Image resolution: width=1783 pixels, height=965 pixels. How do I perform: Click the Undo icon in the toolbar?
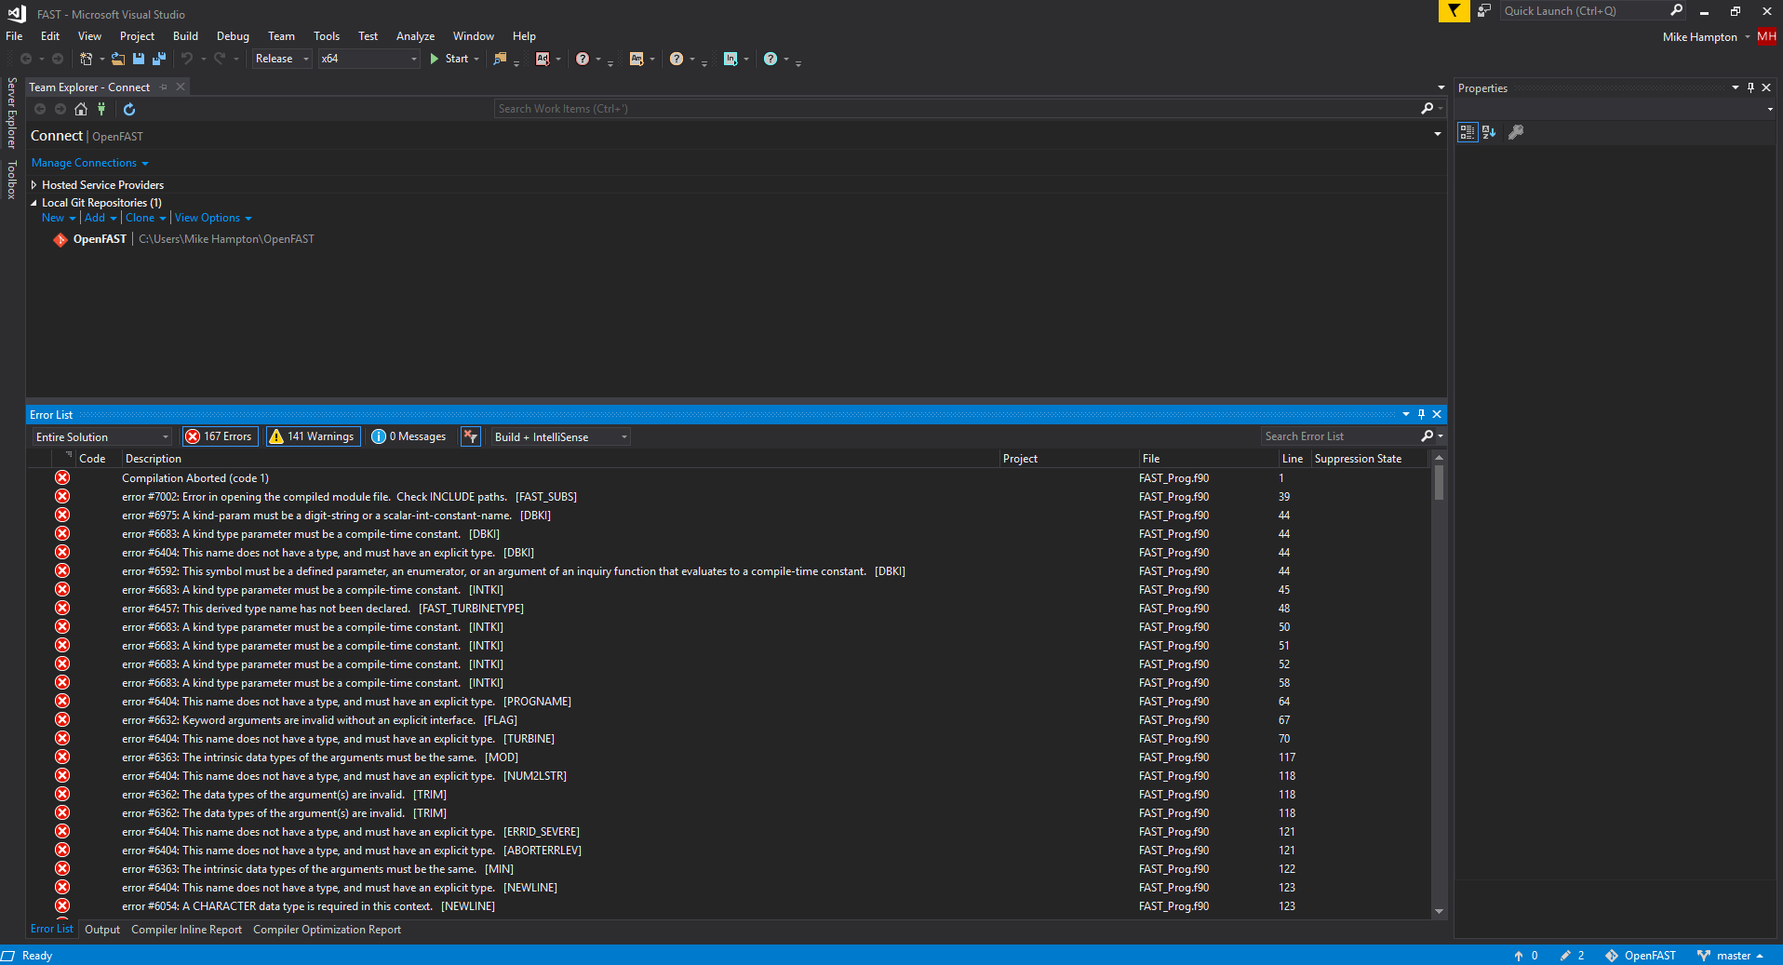(x=186, y=59)
